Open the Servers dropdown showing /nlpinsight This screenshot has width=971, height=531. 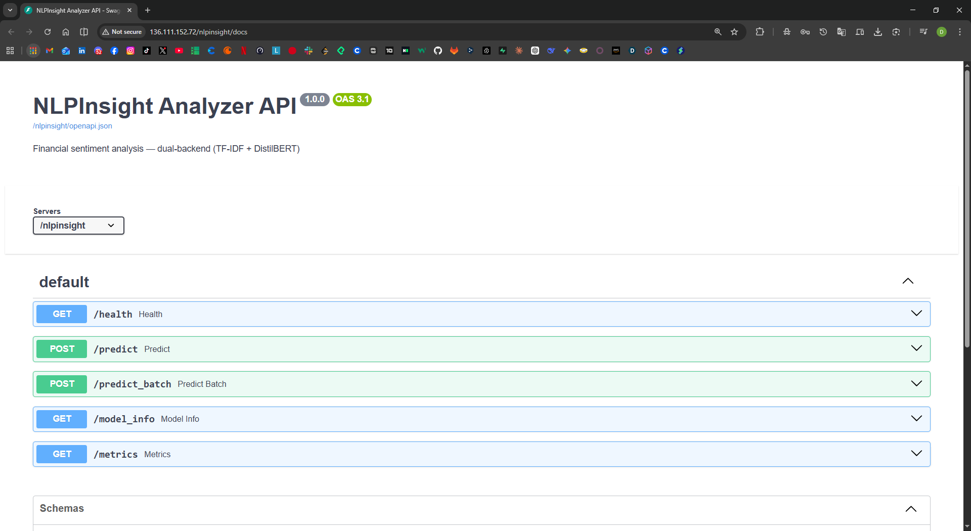point(78,226)
